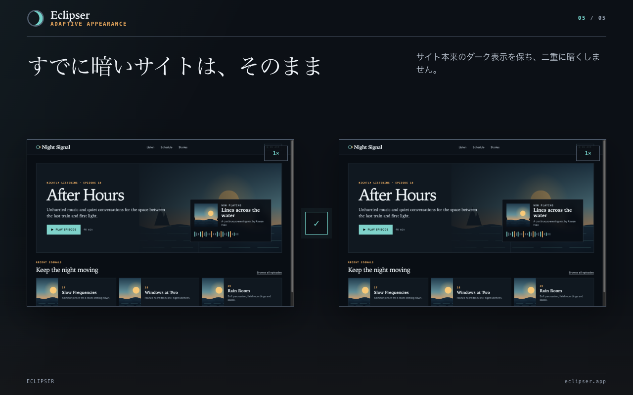Open Listen in the left preview nav

[150, 147]
